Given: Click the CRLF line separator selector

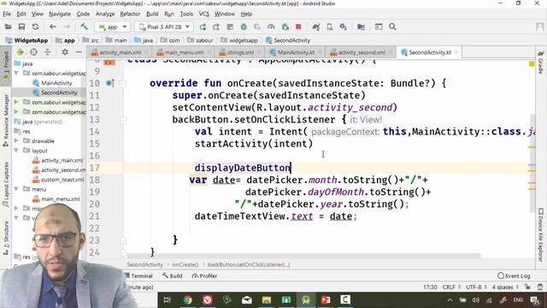Looking at the screenshot, I should tap(452, 287).
